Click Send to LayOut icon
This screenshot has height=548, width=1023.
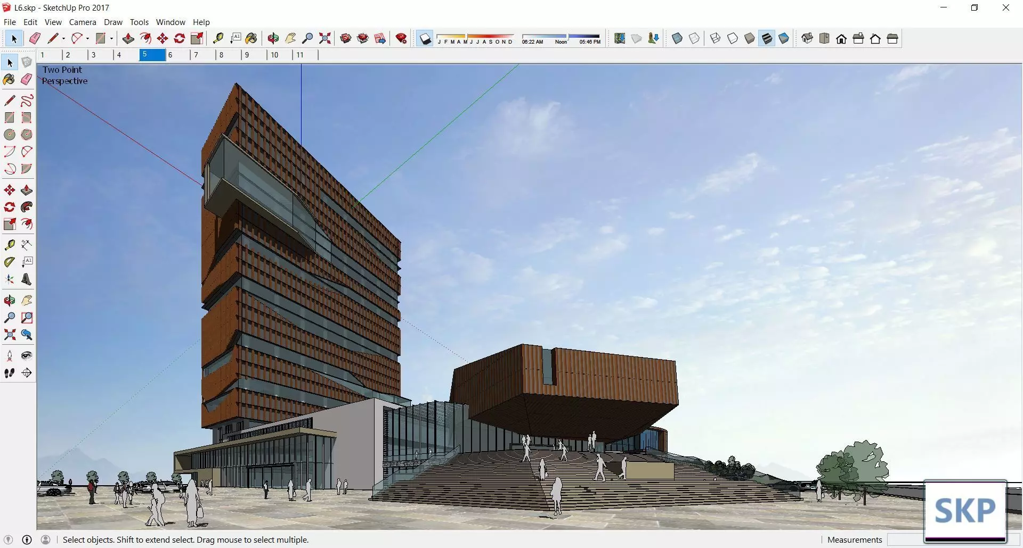[x=380, y=38]
